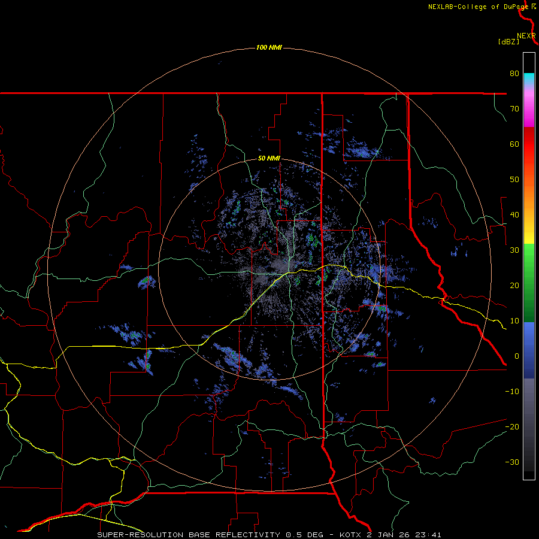Click the -30 value on the dBZ scale
This screenshot has height=539, width=539.
pos(512,462)
